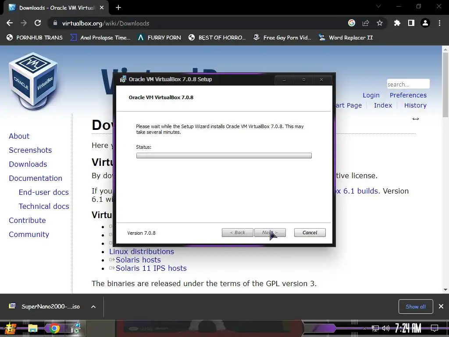Viewport: 449px width, 337px height.
Task: Open the volume tray icon
Action: click(386, 328)
